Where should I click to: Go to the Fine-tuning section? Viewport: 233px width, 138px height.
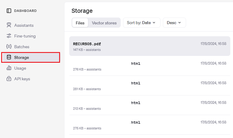25,36
